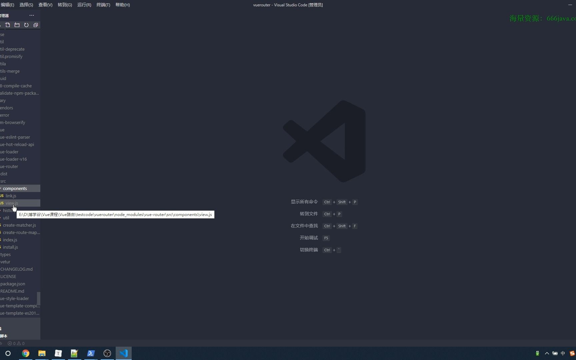576x360 pixels.
Task: Open the 转到(G) menu
Action: [x=65, y=5]
